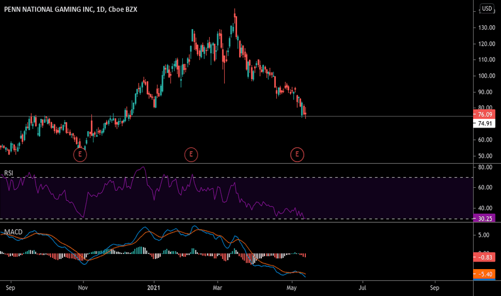
Task: Click the 130.00 price axis label
Action: coord(486,28)
